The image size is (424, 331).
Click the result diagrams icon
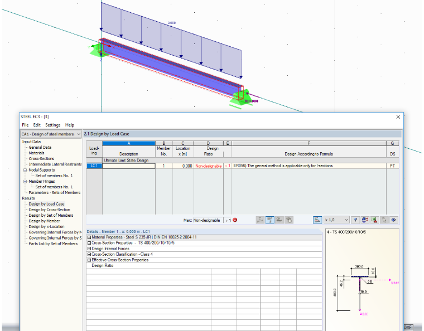click(365, 220)
